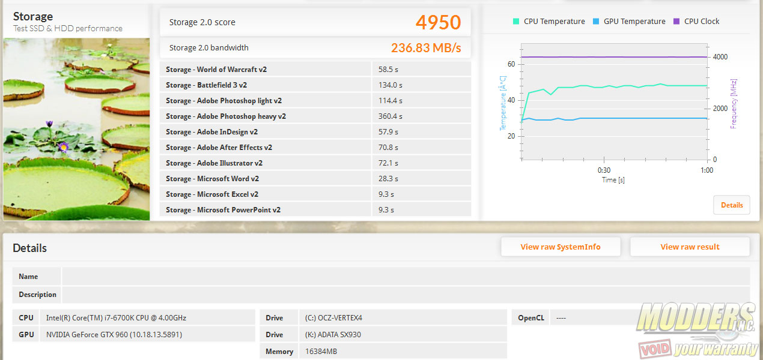Click the Storage 2.0 score label

click(x=202, y=22)
